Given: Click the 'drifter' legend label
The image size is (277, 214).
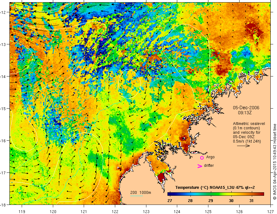Looking at the screenshot, I should (x=209, y=166).
